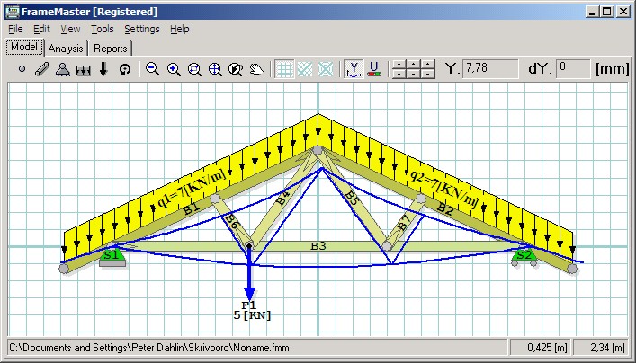Select the distributed load tool
Viewport: 636px width, 363px height.
(x=83, y=69)
